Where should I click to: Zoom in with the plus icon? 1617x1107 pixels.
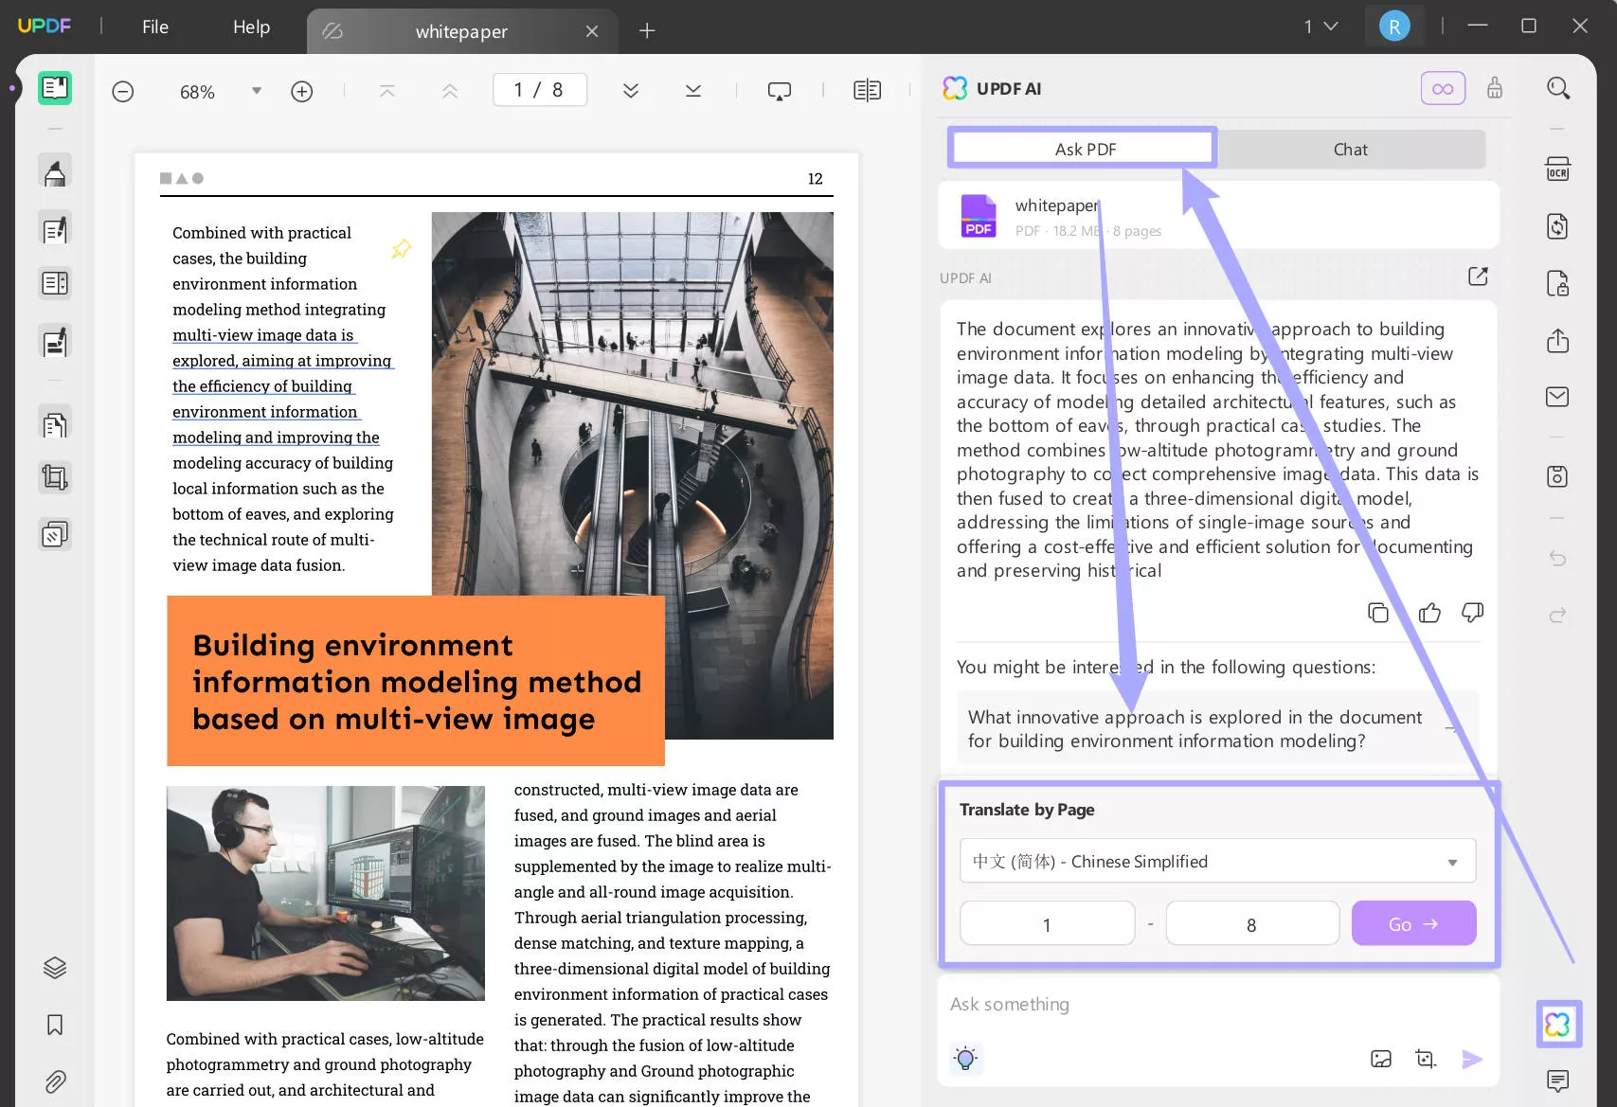[302, 92]
